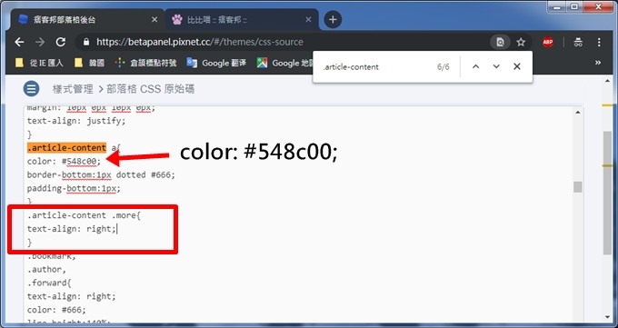This screenshot has height=328, width=618.
Task: Reload the page with refresh icon
Action: click(60, 42)
